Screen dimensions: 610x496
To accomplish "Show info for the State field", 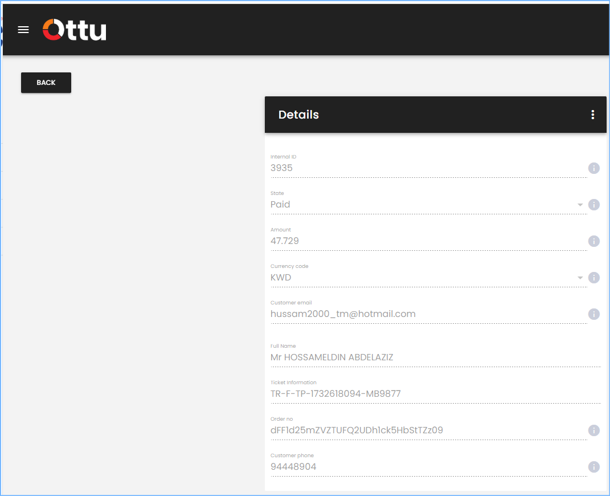I will click(x=593, y=205).
